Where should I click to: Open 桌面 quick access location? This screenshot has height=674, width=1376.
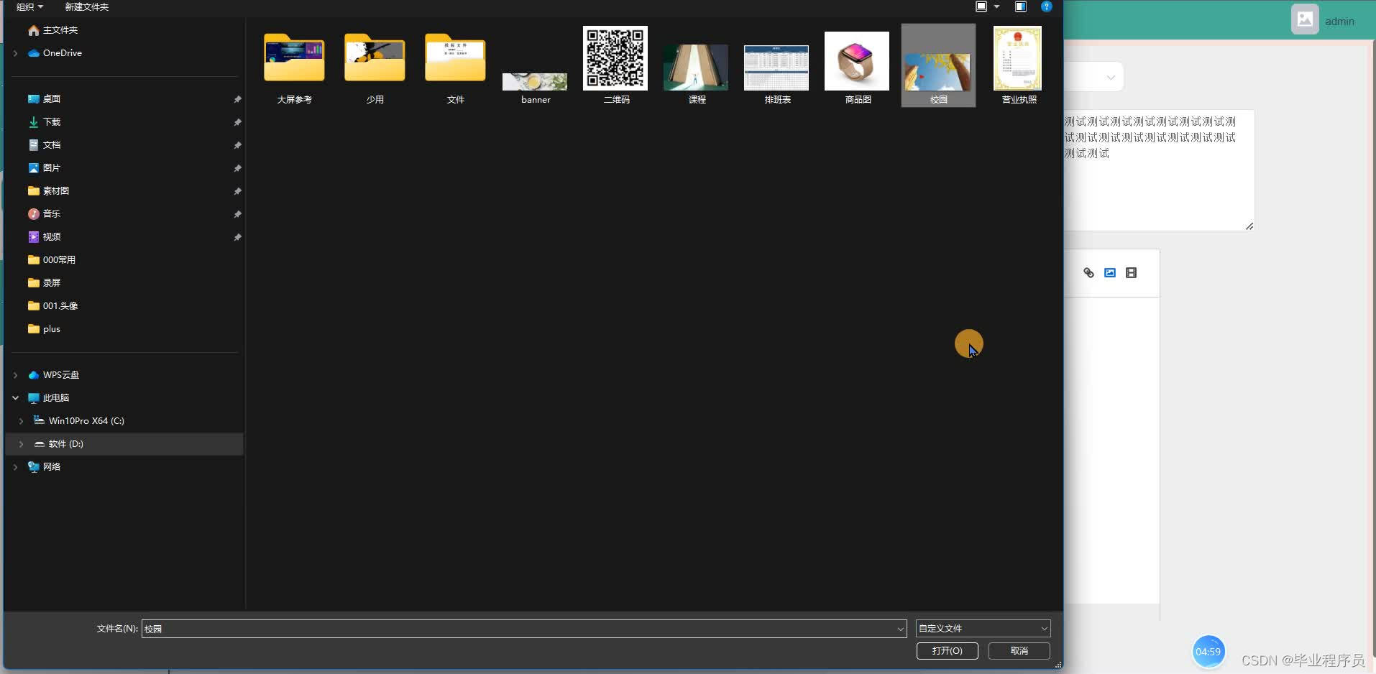pyautogui.click(x=44, y=99)
